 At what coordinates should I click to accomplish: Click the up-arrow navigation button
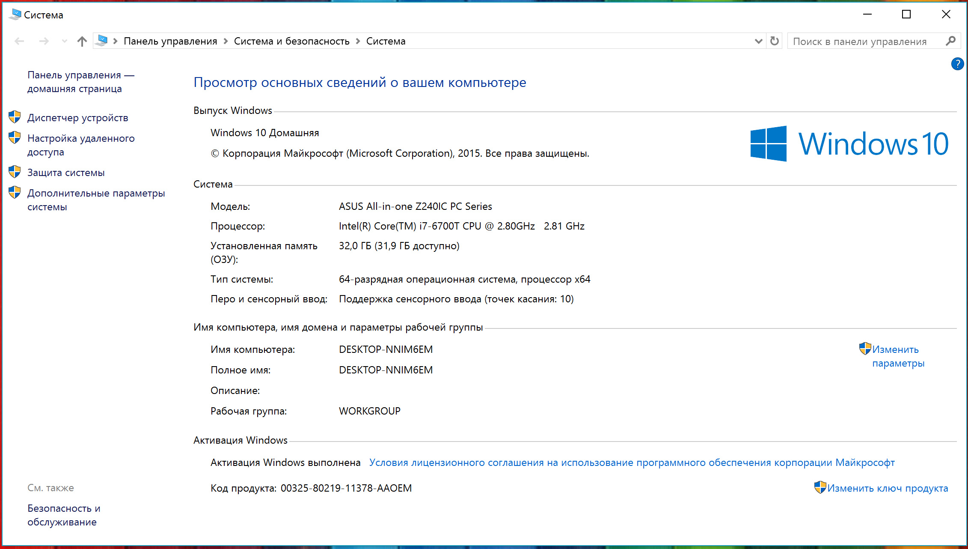[82, 41]
